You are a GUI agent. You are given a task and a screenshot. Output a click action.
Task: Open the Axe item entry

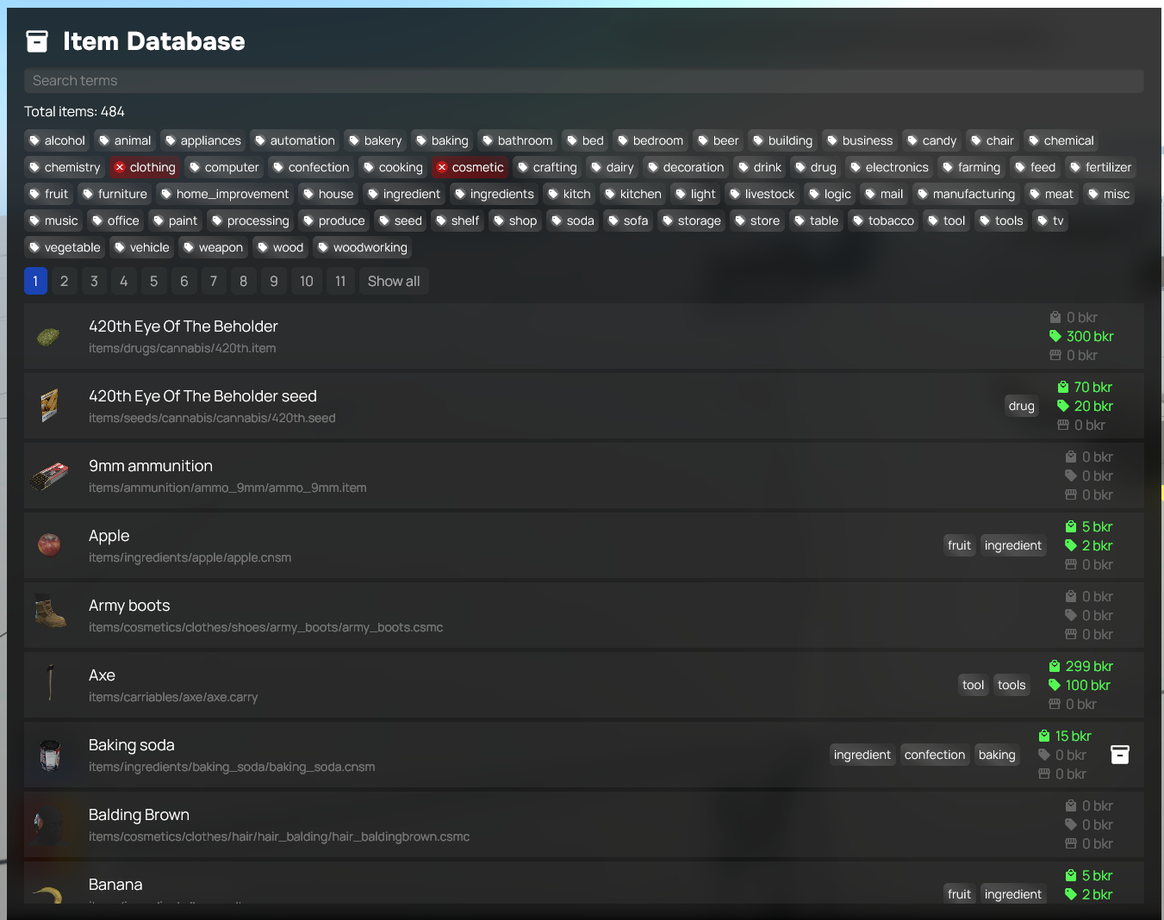pyautogui.click(x=584, y=685)
